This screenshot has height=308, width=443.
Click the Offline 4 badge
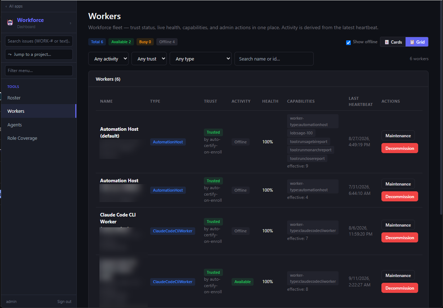click(167, 42)
